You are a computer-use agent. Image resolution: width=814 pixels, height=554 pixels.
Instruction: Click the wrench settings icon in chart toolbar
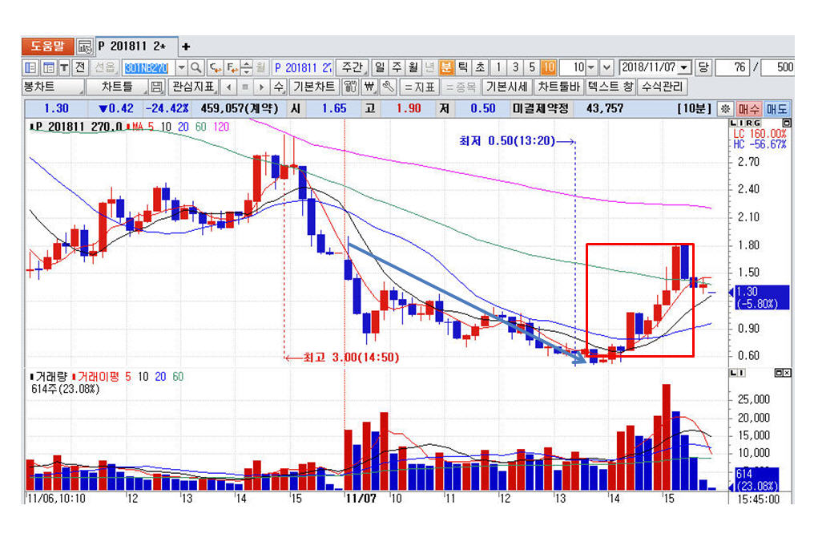388,87
